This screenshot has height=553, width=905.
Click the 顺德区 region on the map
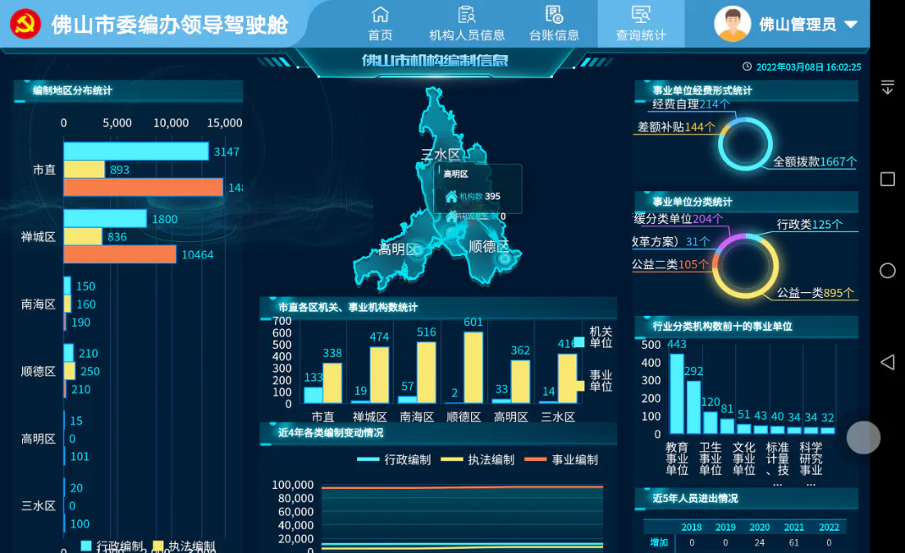(x=489, y=246)
